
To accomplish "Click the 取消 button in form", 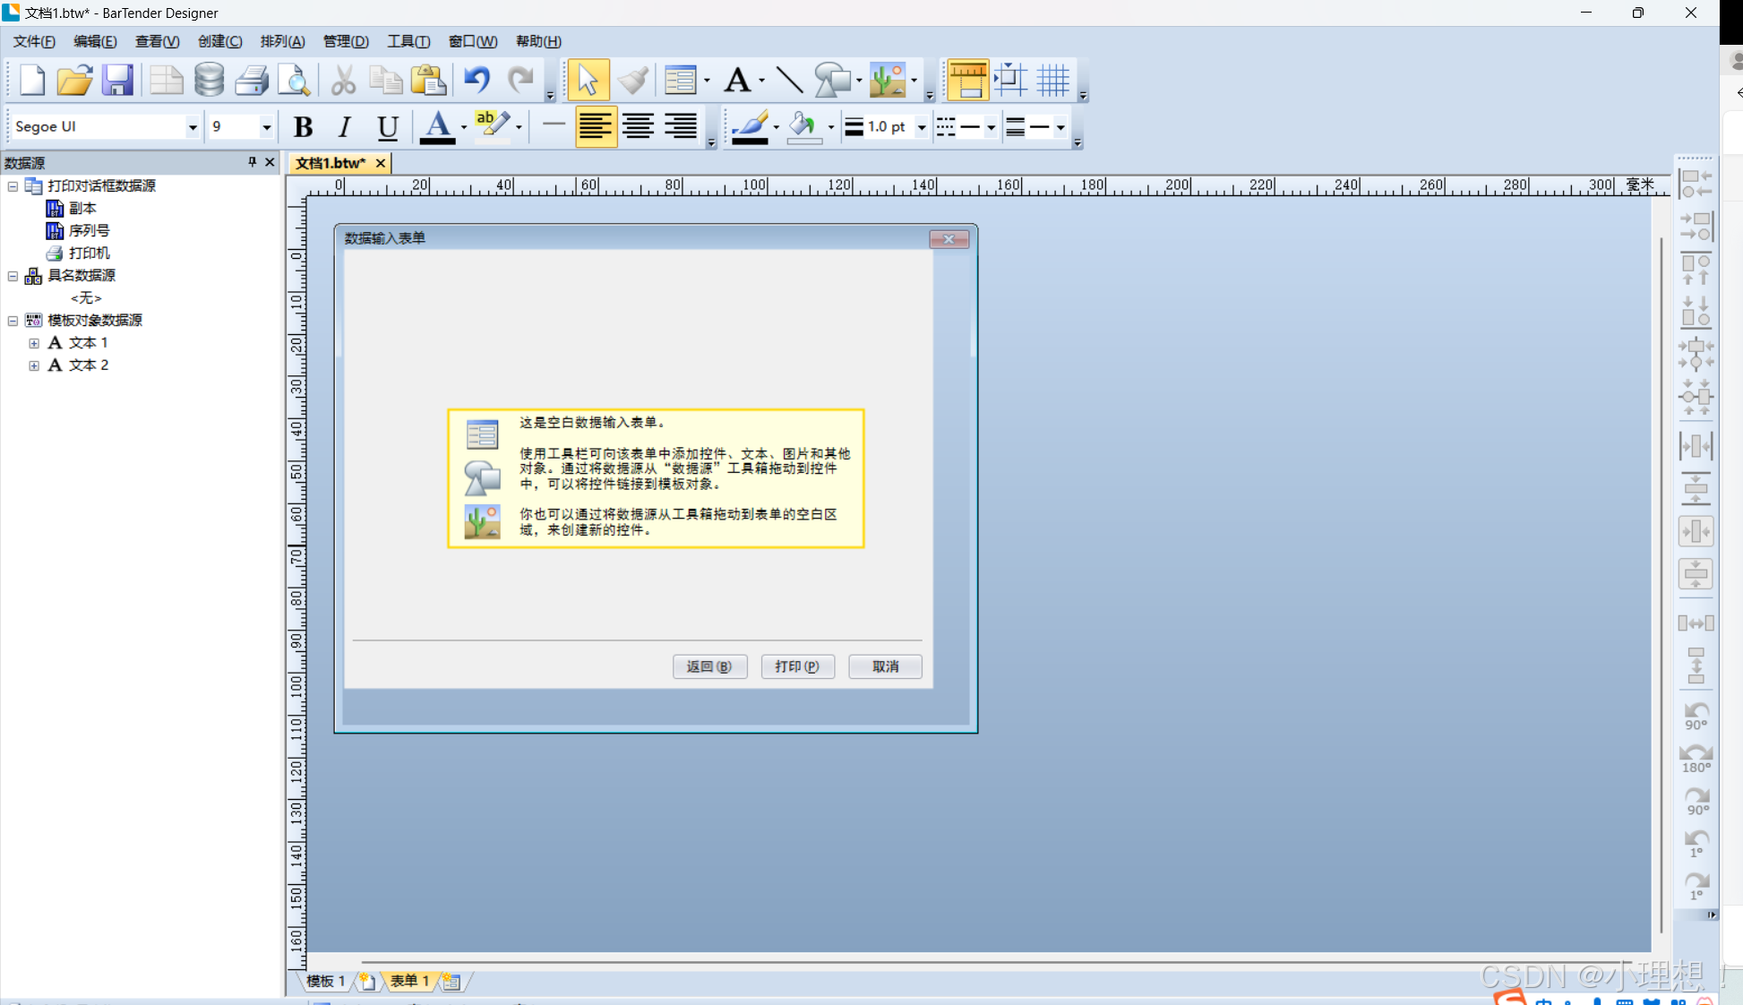I will click(885, 666).
